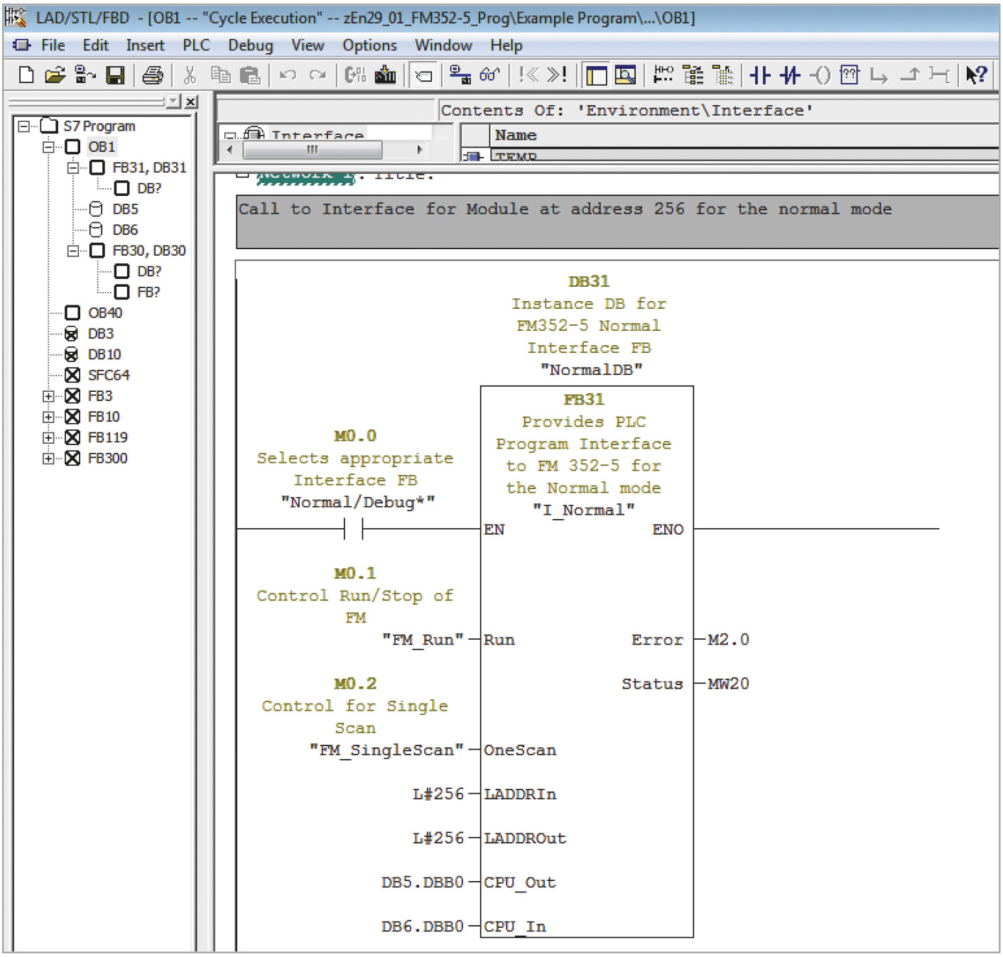Close the program overview pane

[x=190, y=102]
